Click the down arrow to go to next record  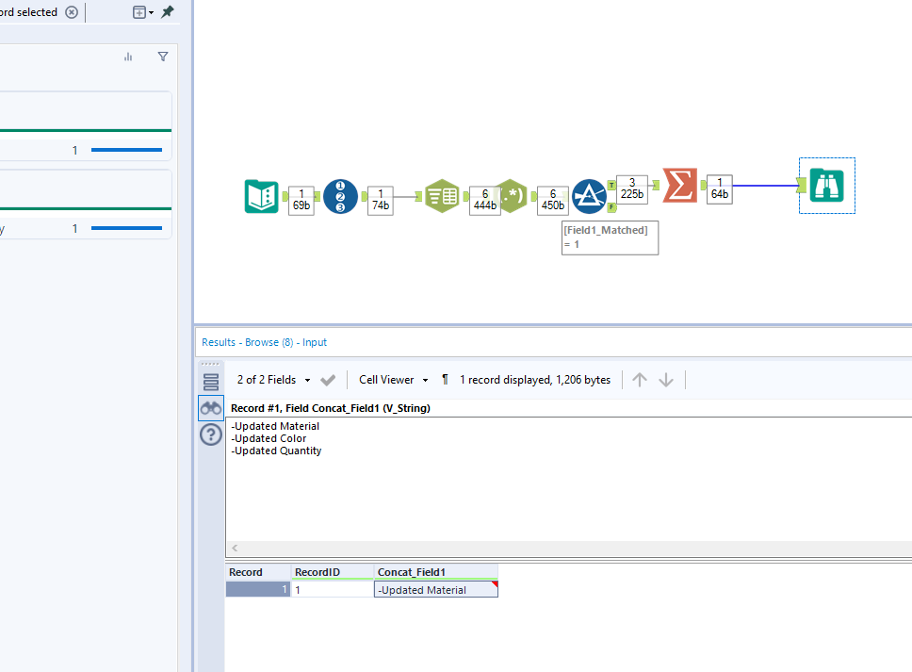point(665,380)
